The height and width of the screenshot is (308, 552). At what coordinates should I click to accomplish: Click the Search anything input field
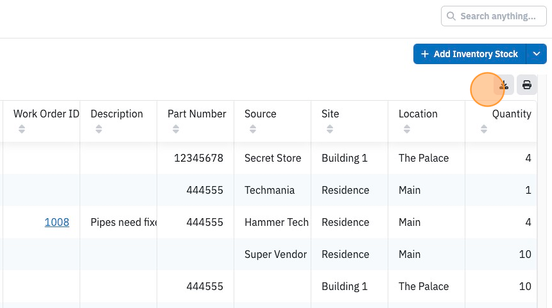tap(494, 16)
